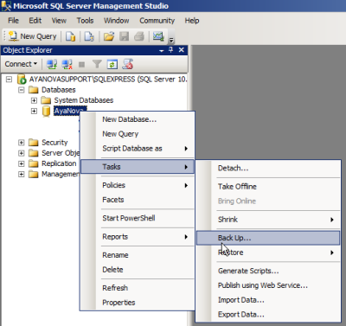Open the View menu
Viewport: 346px width, 326px height.
pos(59,21)
